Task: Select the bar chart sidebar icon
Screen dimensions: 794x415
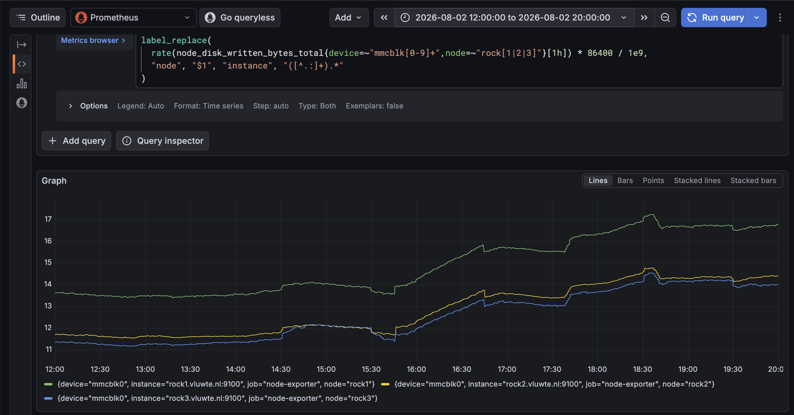Action: pos(21,84)
